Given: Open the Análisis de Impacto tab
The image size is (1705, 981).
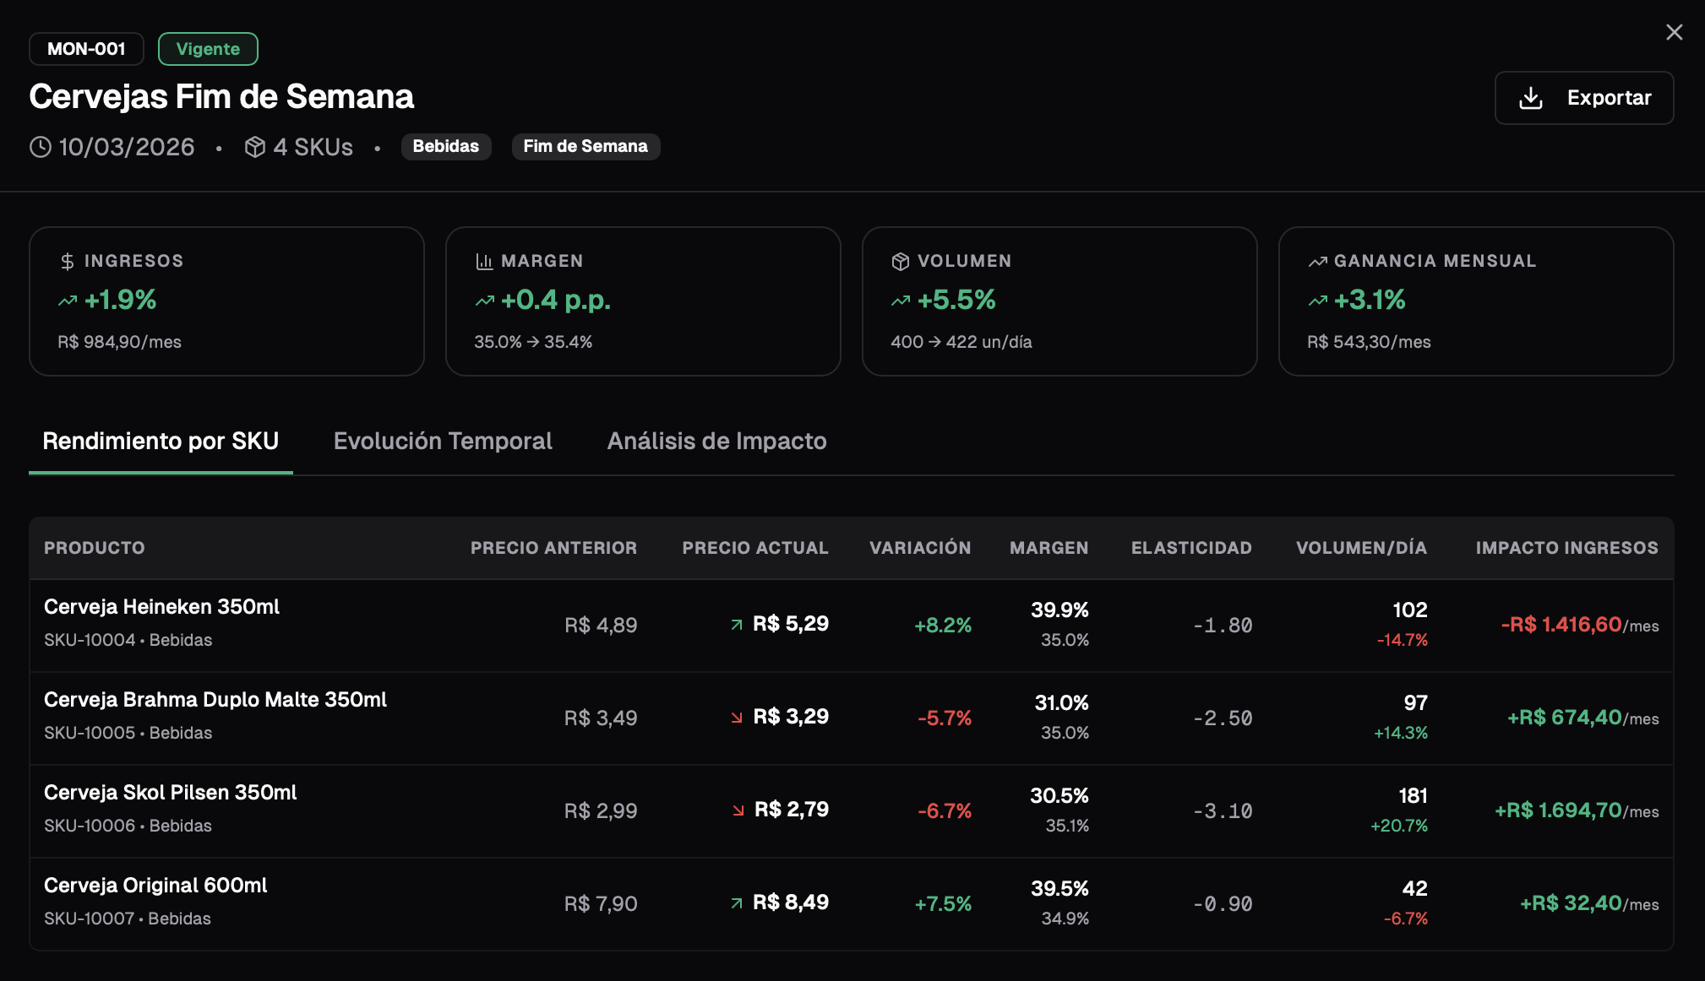Looking at the screenshot, I should (x=716, y=441).
